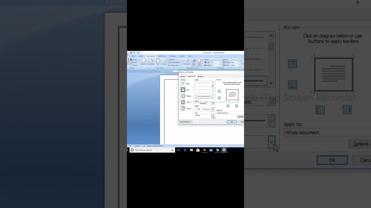The width and height of the screenshot is (371, 208).
Task: Switch to the View ribbon tab
Action: 190,56
